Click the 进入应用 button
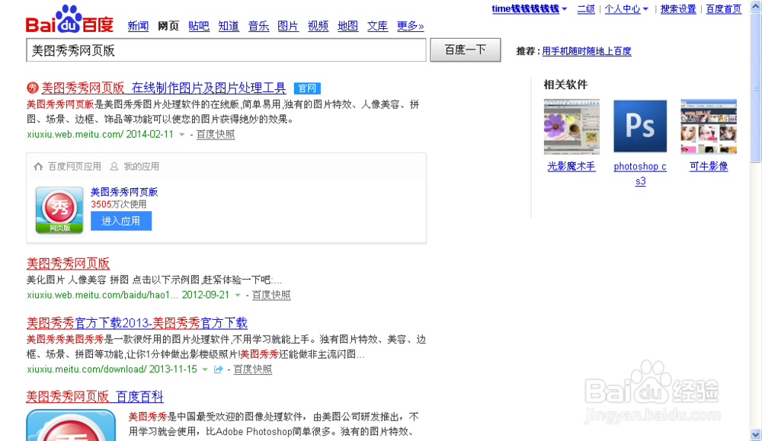This screenshot has height=441, width=762. point(121,221)
